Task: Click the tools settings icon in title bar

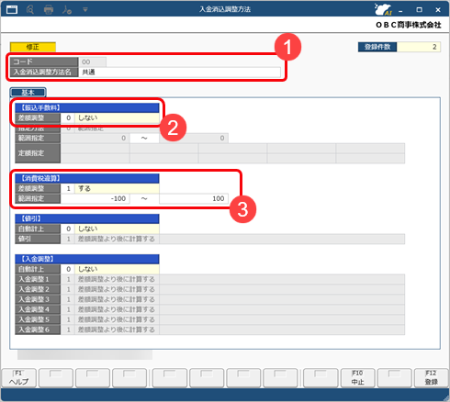Action: tap(67, 10)
